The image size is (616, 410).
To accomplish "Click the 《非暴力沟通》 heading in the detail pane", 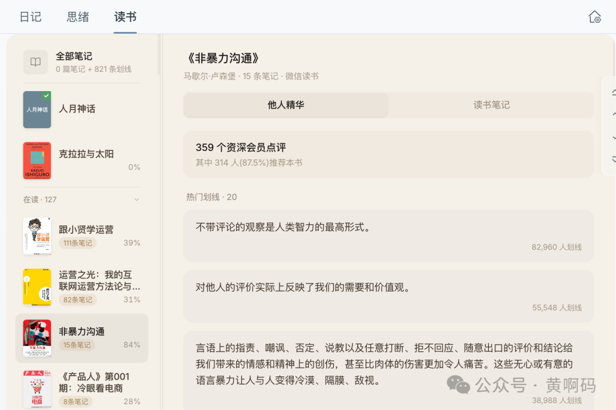I will pos(223,58).
